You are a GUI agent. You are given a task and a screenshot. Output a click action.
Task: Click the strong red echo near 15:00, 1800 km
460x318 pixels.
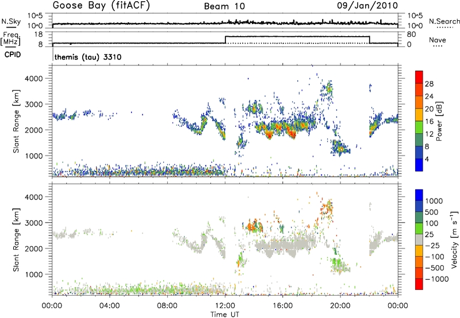tap(269, 134)
